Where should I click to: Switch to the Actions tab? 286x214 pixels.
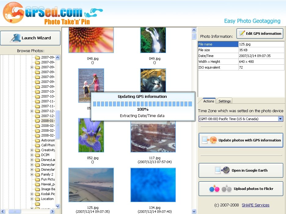208,101
